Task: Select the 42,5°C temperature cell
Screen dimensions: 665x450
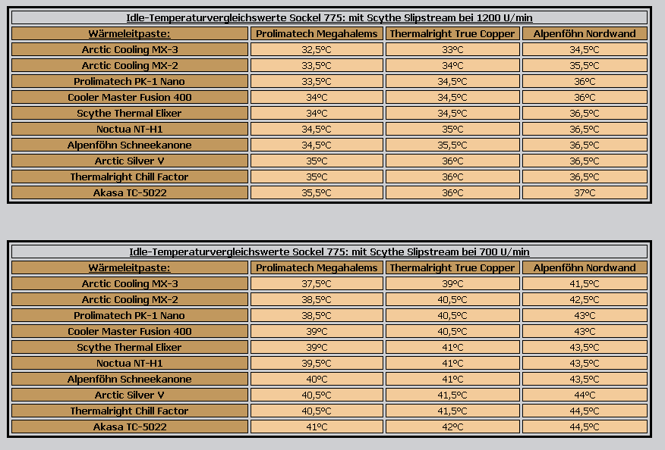Action: click(585, 299)
